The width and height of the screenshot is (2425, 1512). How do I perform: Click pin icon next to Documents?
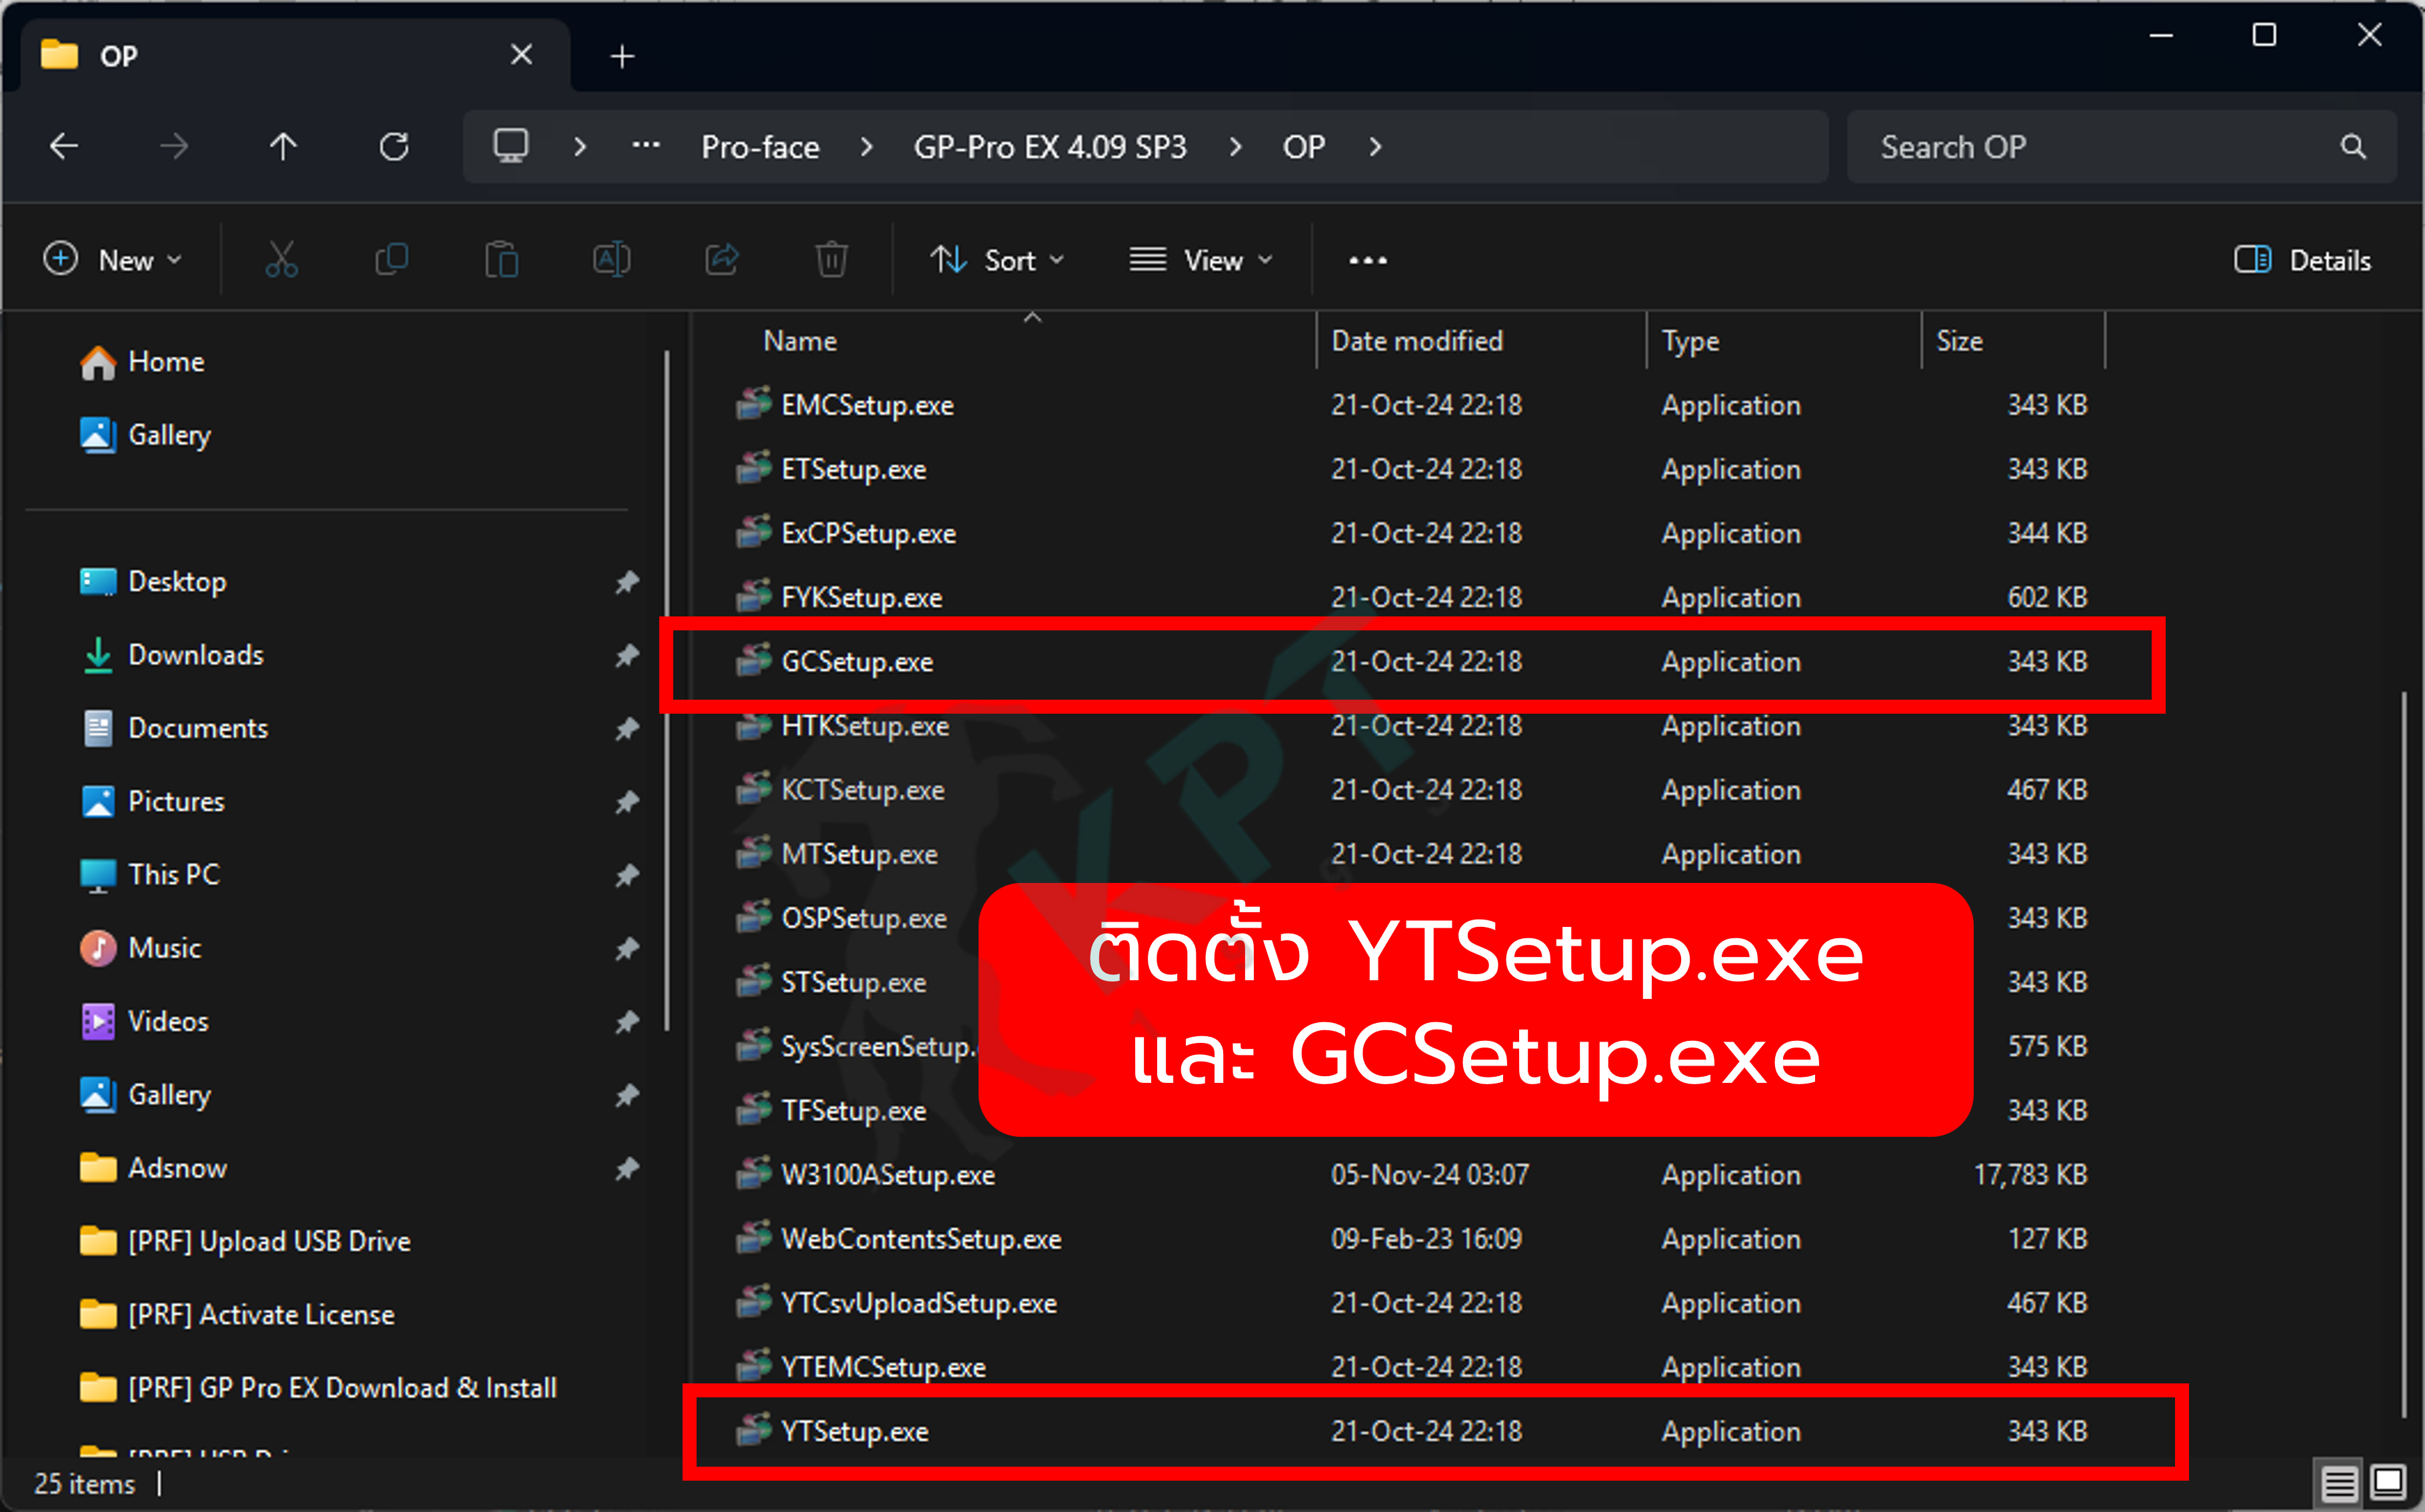tap(626, 728)
